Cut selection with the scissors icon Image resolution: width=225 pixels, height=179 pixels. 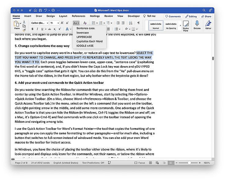coord(24,22)
